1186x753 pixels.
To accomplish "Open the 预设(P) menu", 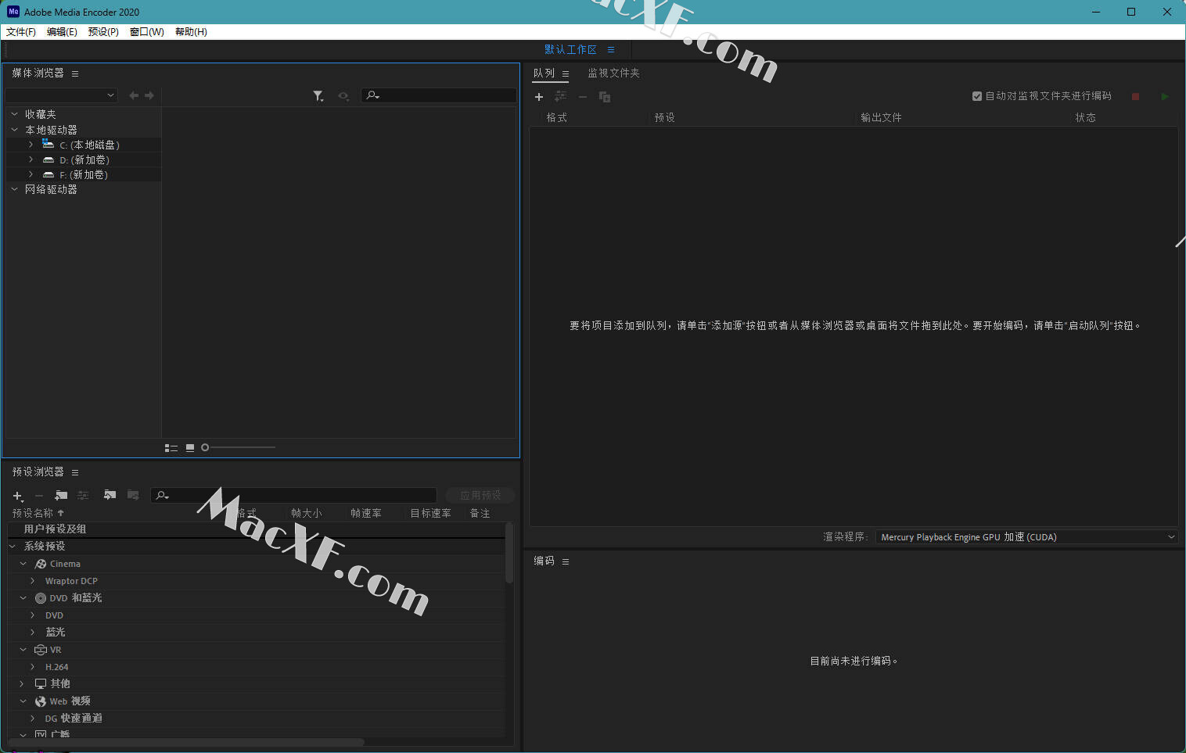I will [103, 32].
